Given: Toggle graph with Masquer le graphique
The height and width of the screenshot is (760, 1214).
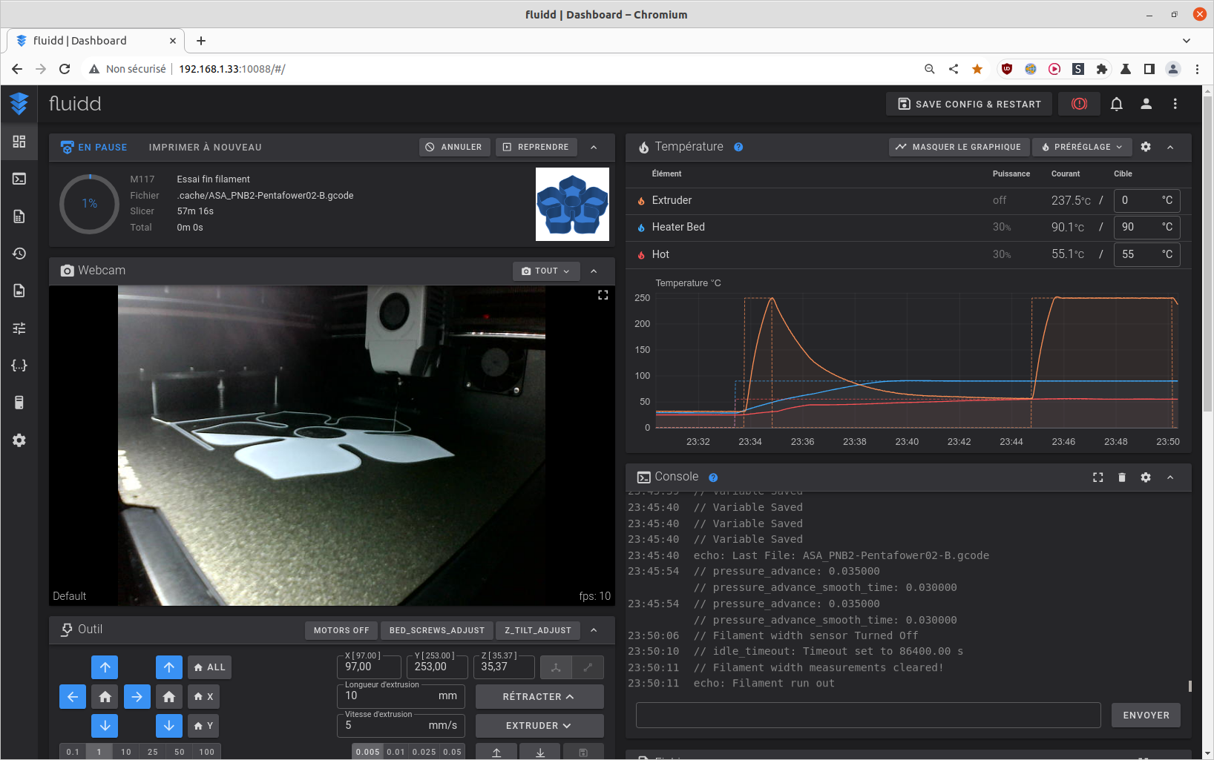Looking at the screenshot, I should pyautogui.click(x=958, y=147).
